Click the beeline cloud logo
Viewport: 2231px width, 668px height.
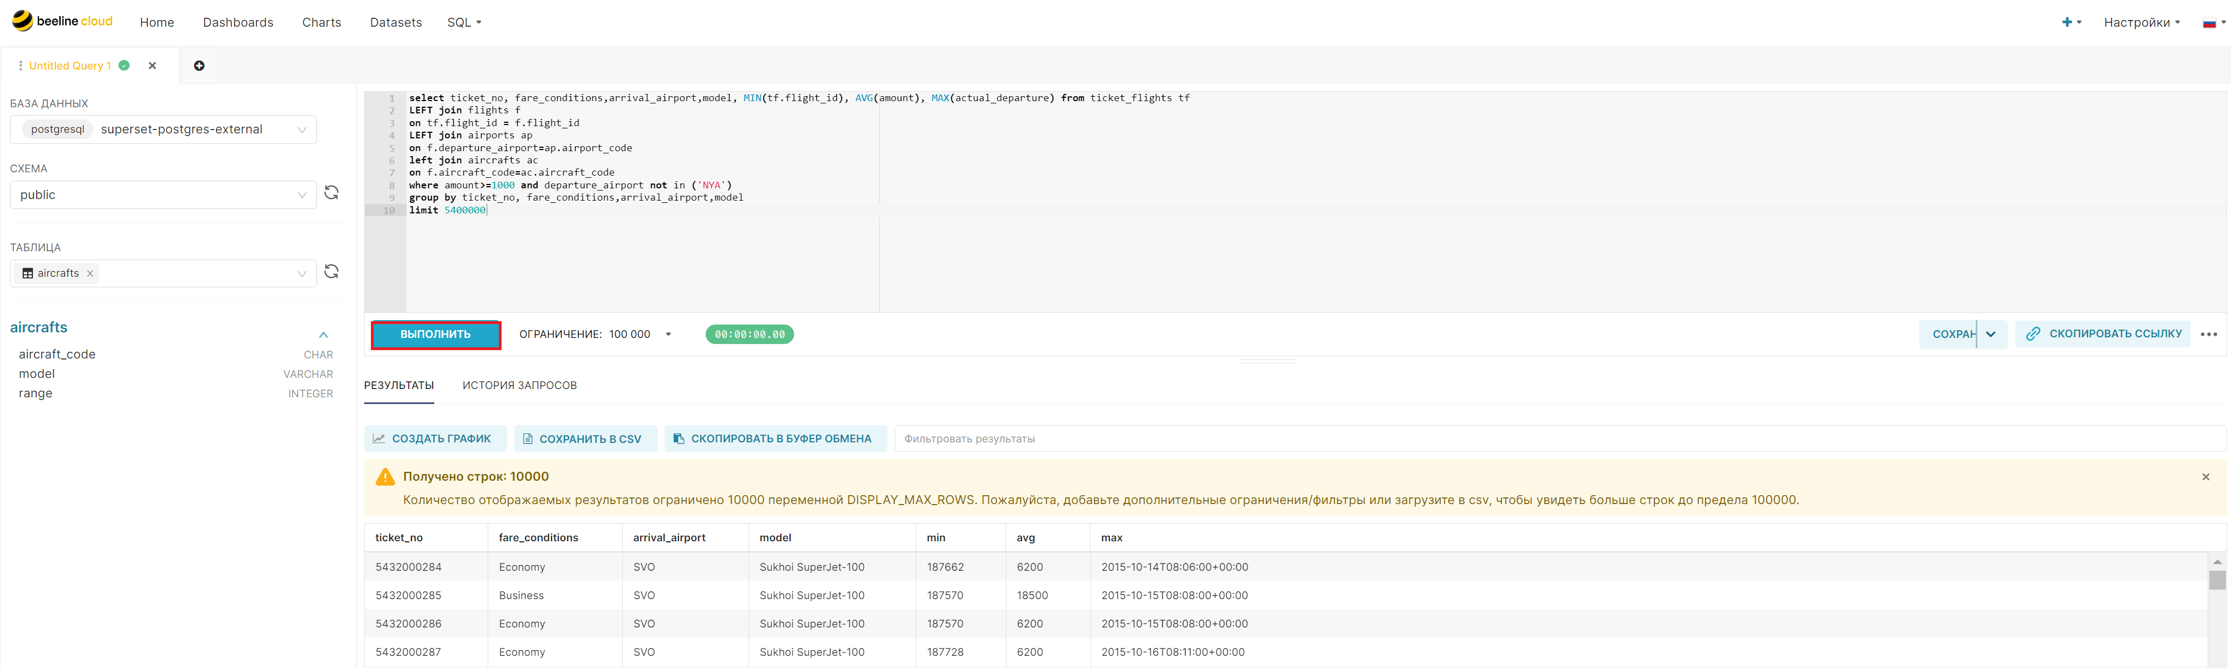click(62, 21)
